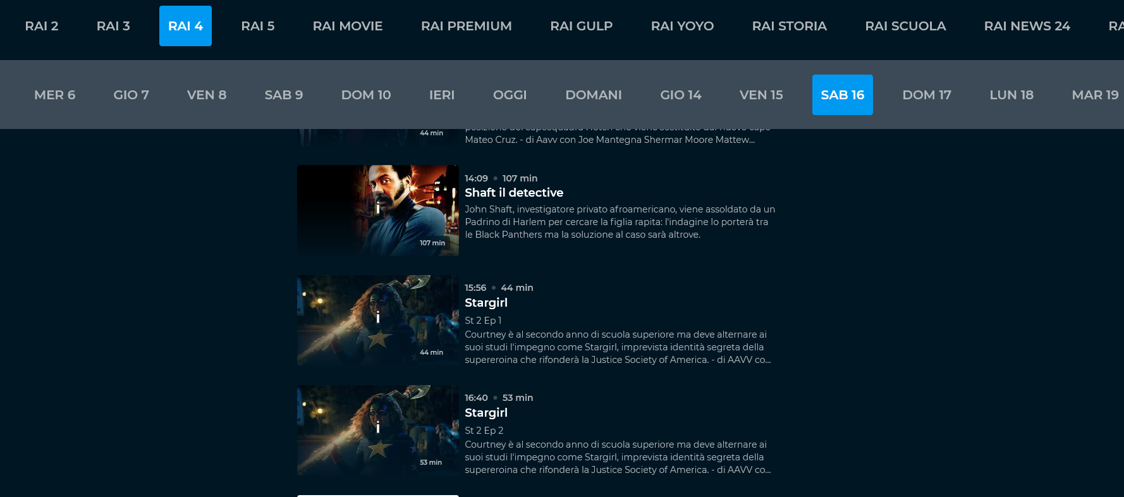The height and width of the screenshot is (497, 1124).
Task: Go to the RAI PREMIUM channel
Action: (x=467, y=26)
